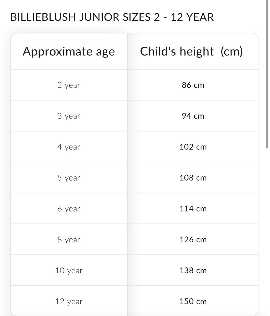The image size is (270, 316).
Task: Select the 6 year age cell
Action: tap(69, 209)
